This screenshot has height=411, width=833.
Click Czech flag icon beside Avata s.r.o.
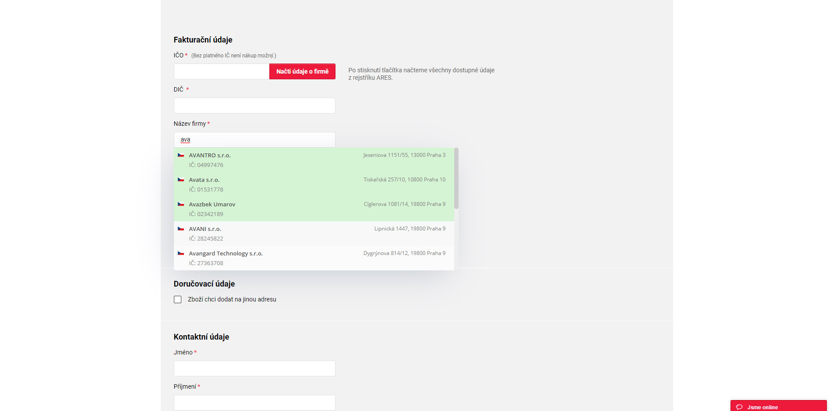pyautogui.click(x=180, y=180)
